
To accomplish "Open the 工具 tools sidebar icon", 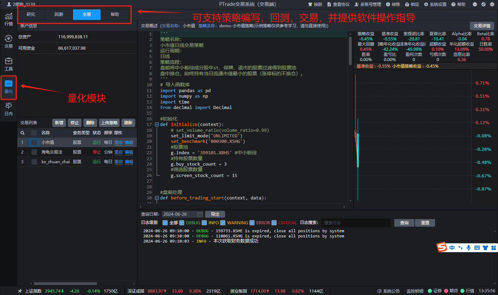I will (x=9, y=64).
